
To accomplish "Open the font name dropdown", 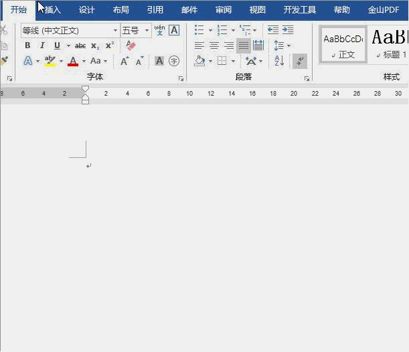I will point(115,31).
